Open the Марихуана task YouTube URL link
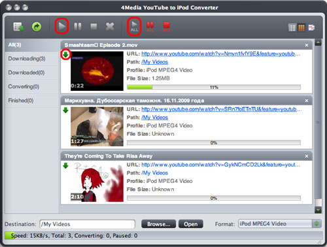The width and height of the screenshot is (327, 247). click(221, 109)
